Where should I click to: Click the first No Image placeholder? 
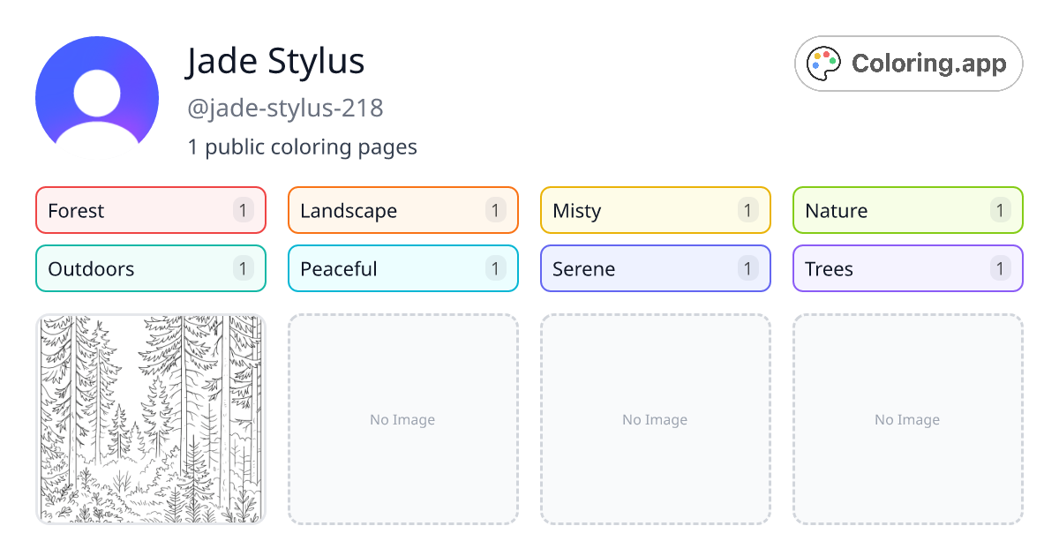(402, 419)
